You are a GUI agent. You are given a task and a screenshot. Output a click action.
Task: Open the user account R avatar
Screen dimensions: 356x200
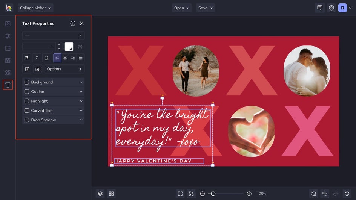point(342,8)
